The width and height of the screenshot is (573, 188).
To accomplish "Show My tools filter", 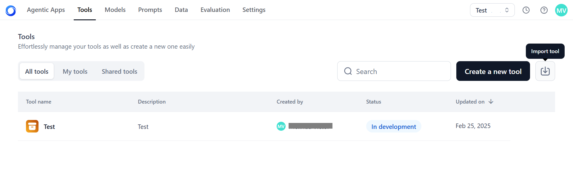I will coord(75,71).
